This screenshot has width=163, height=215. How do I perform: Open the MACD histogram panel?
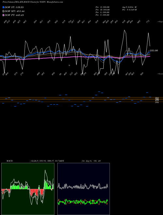click(28, 189)
